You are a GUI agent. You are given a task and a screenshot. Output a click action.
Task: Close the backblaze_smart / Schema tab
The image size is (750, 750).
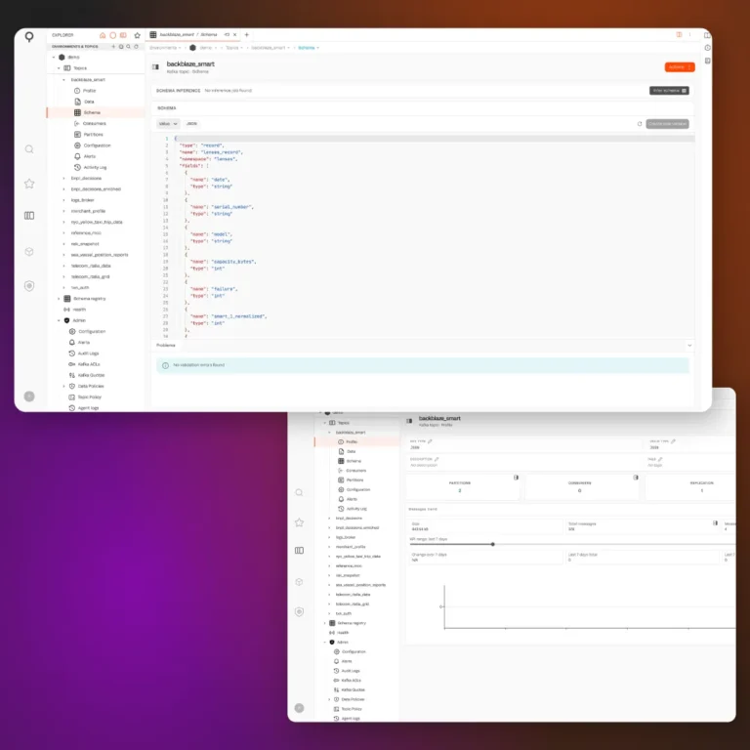234,35
